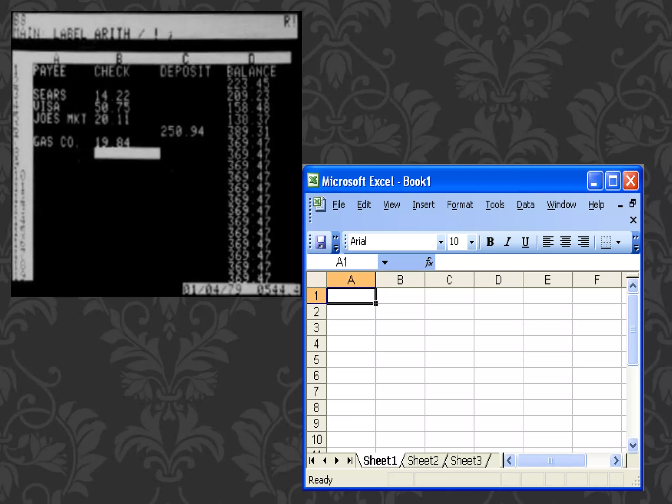This screenshot has height=504, width=672.
Task: Toggle Bold formatting button
Action: coord(490,242)
